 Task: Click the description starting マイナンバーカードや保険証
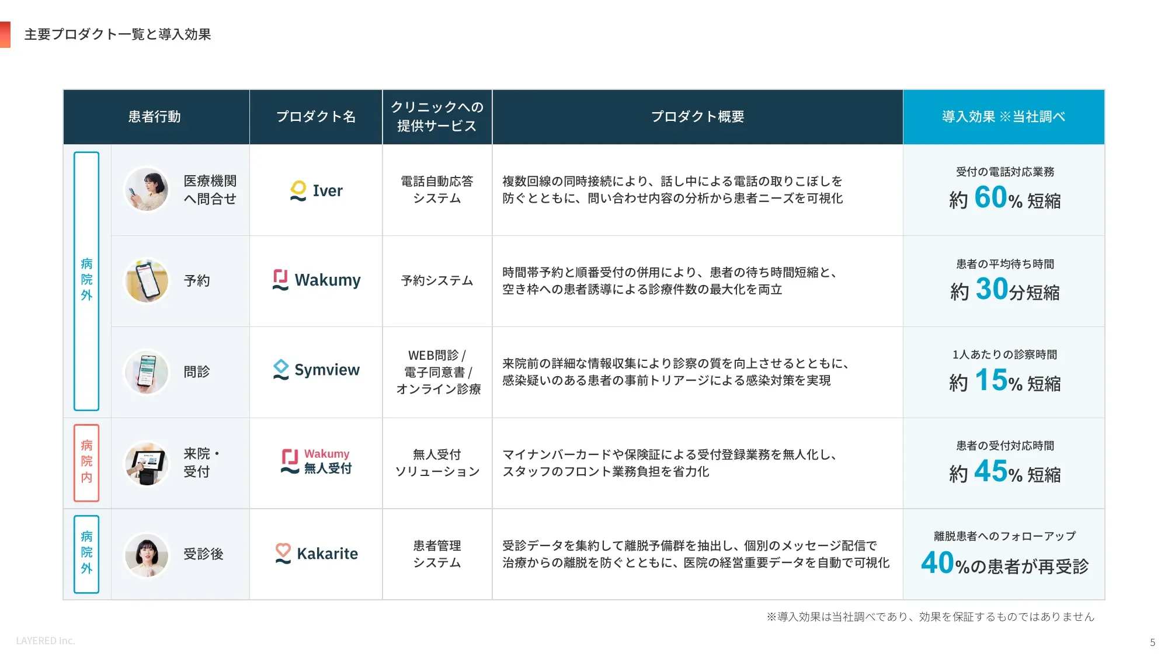(670, 463)
